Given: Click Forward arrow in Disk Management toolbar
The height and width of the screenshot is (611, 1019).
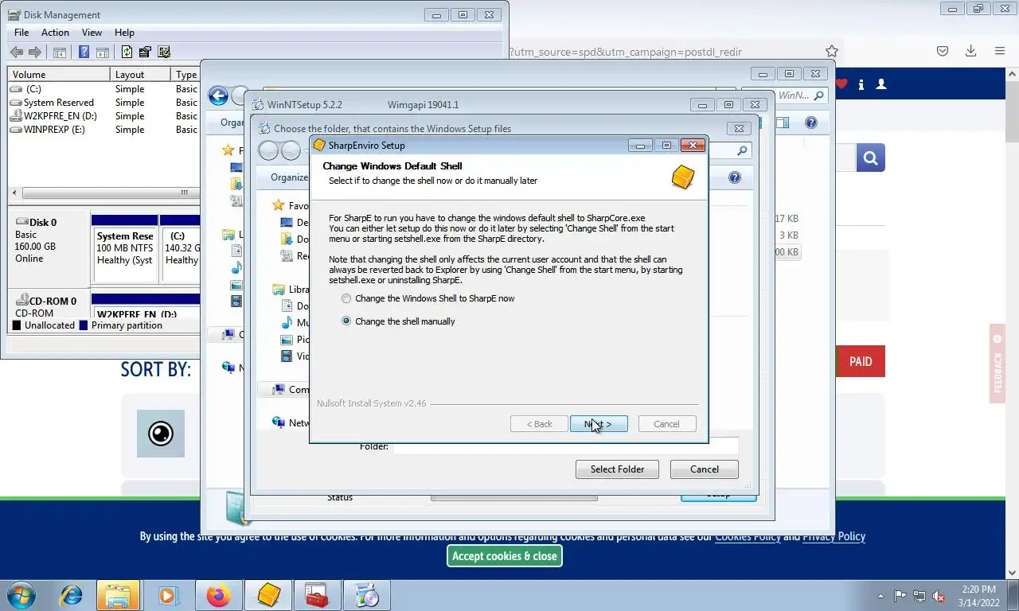Looking at the screenshot, I should tap(35, 53).
